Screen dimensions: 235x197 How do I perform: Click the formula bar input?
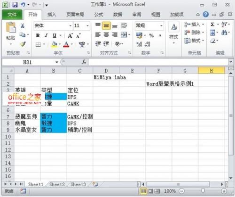click(158, 62)
